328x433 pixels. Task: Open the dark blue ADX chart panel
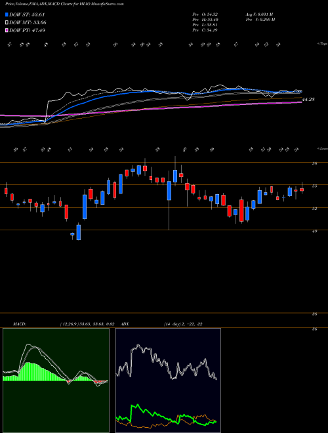tap(168, 381)
